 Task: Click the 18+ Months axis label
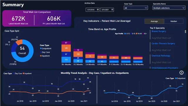point(66,64)
